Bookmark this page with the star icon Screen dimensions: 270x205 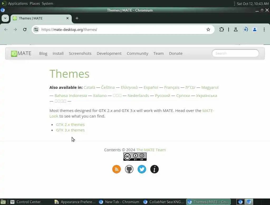(x=208, y=30)
